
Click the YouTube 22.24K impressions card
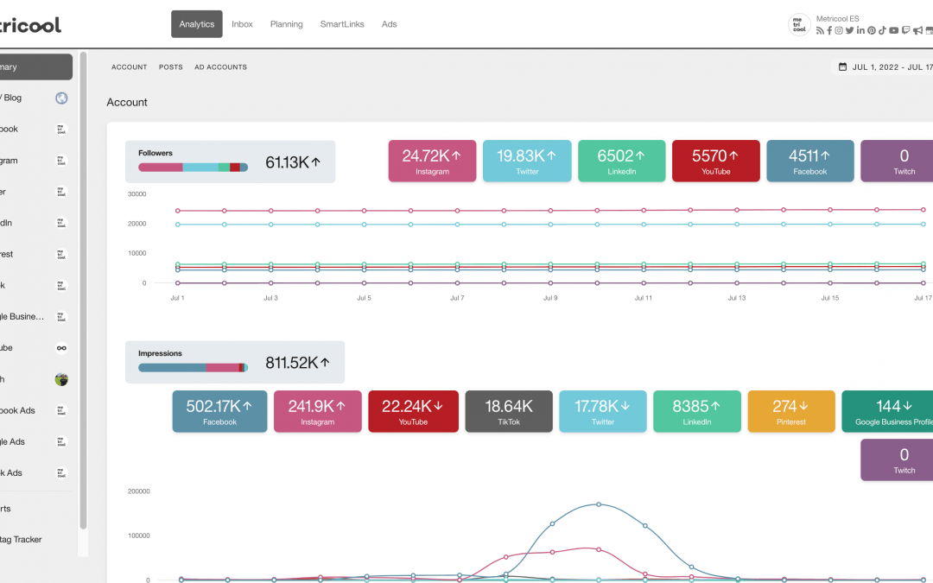413,412
